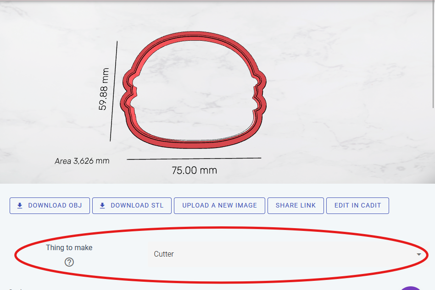The height and width of the screenshot is (290, 435).
Task: Click the 59.88 mm height dimension
Action: (104, 89)
